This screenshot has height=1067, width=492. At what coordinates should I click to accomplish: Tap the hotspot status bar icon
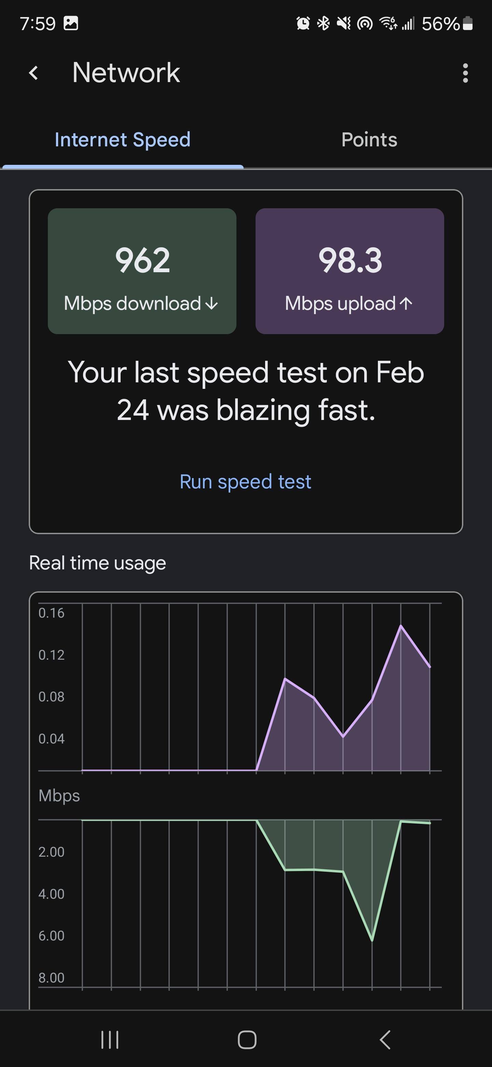365,24
